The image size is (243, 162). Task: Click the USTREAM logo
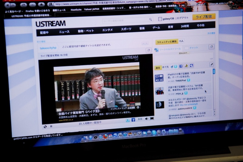[x=50, y=24]
